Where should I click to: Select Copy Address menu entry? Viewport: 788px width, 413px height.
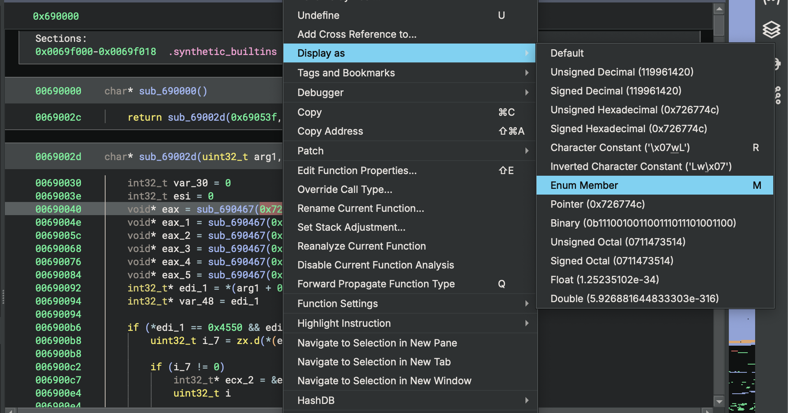tap(409, 131)
